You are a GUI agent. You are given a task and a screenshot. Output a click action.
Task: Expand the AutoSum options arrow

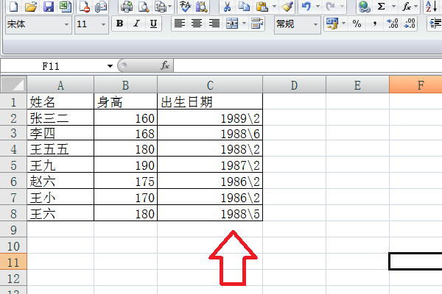click(394, 6)
